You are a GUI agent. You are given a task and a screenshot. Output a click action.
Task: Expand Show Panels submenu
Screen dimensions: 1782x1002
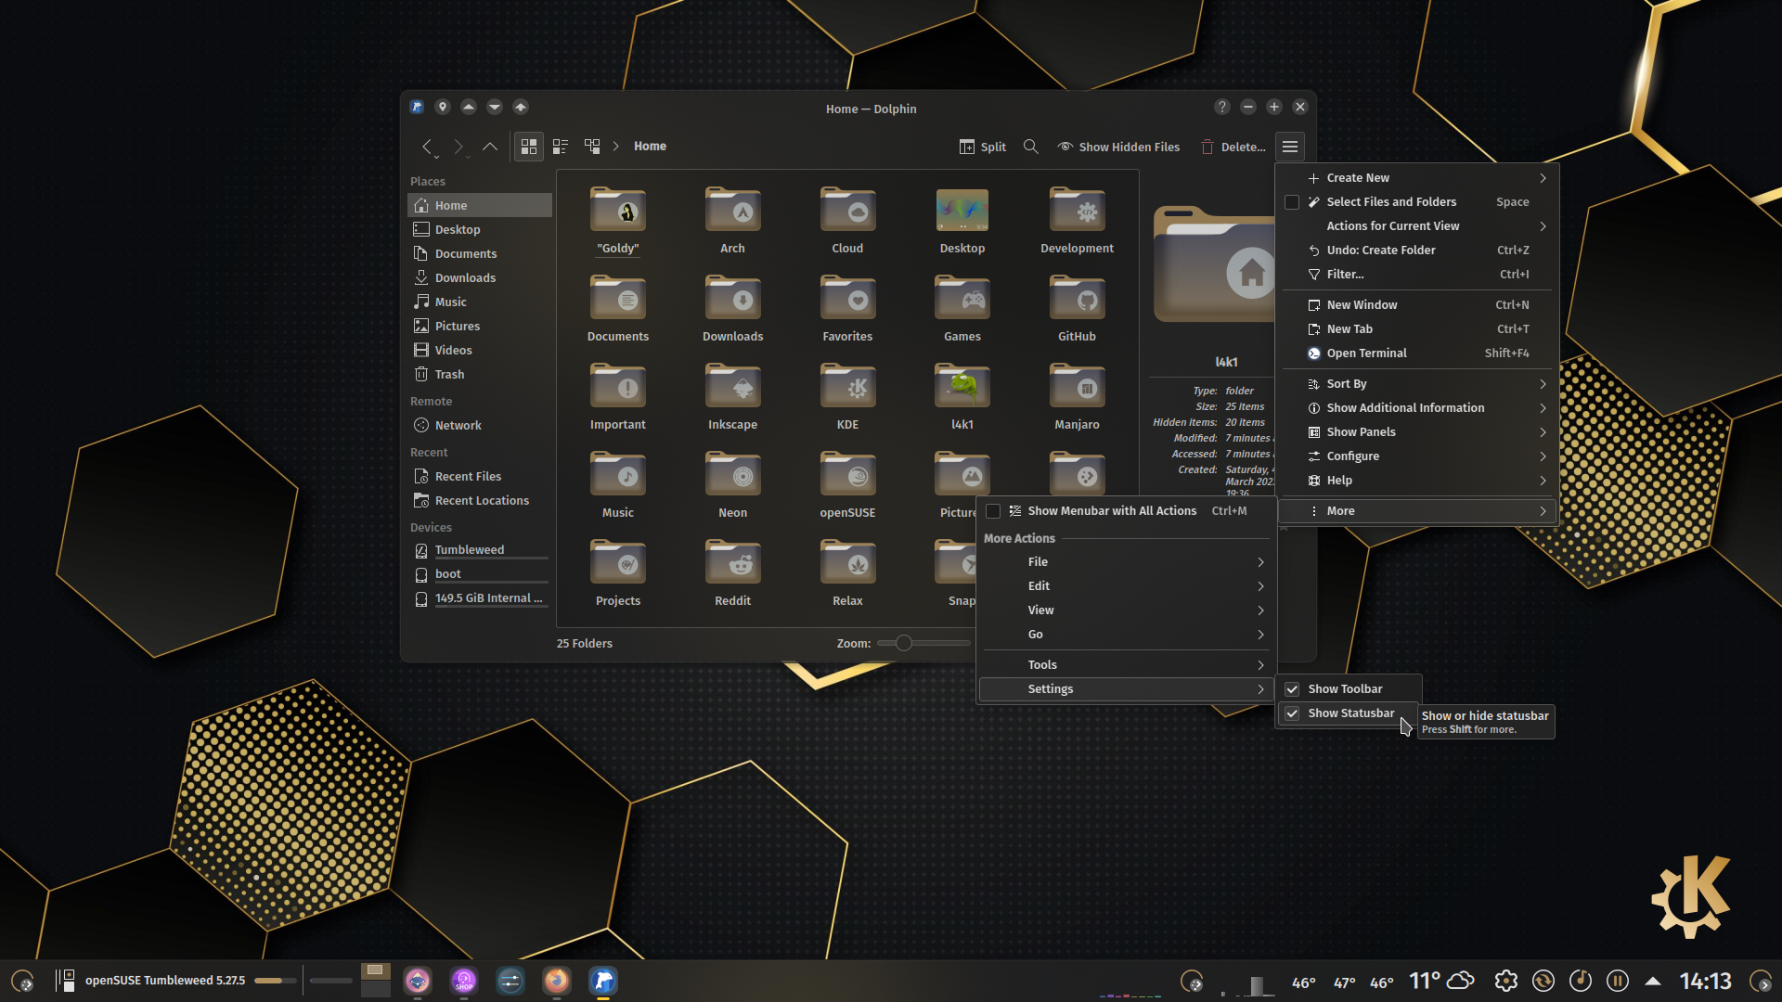point(1418,431)
